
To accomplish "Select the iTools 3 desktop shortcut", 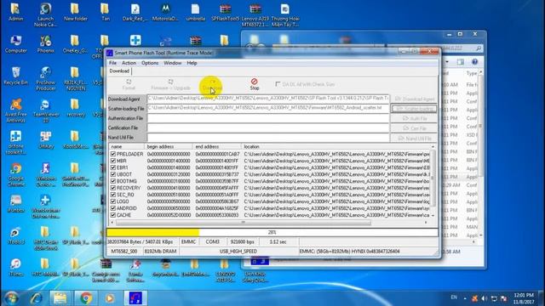I will click(x=15, y=235).
